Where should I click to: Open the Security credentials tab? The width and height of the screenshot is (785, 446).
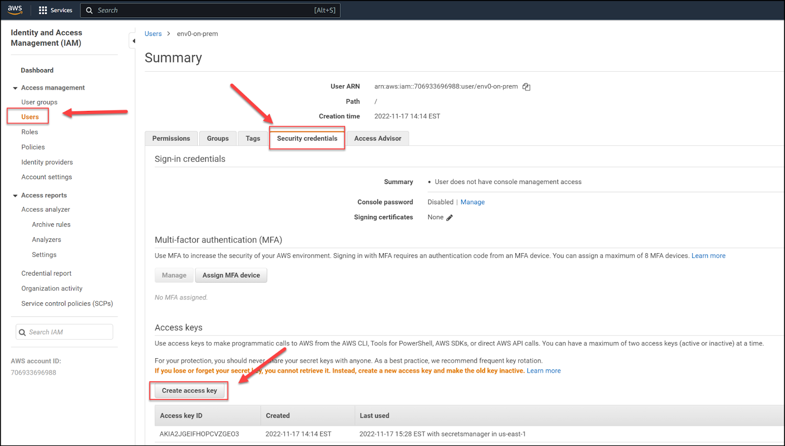(x=307, y=138)
